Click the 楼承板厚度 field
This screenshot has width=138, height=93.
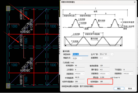point(105,66)
